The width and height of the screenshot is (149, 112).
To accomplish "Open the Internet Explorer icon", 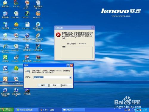I will click(x=5, y=47).
